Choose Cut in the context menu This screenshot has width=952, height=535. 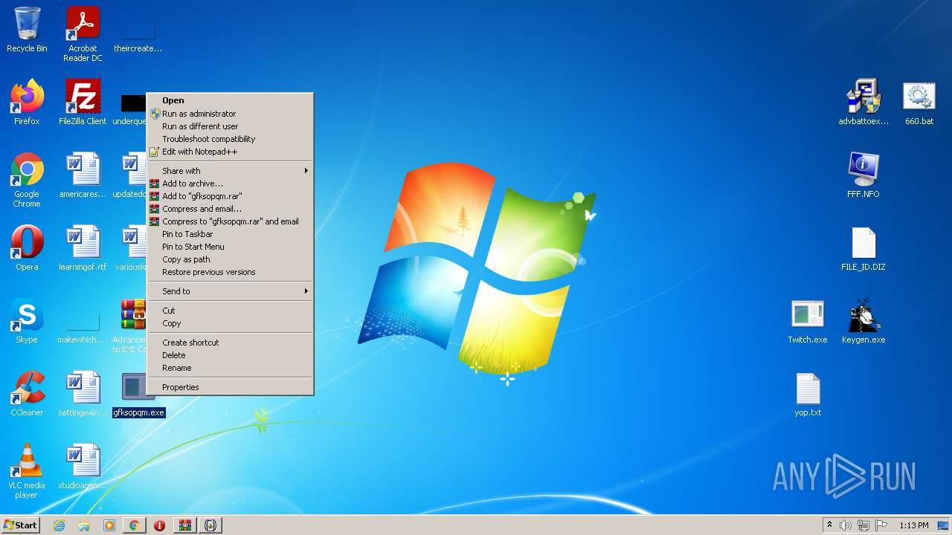click(230, 311)
